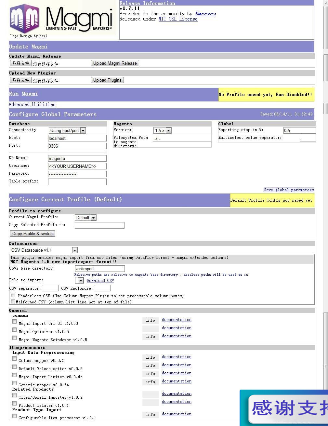328x426 pixels.
Task: Open documentation for Generic mapper
Action: pyautogui.click(x=177, y=381)
